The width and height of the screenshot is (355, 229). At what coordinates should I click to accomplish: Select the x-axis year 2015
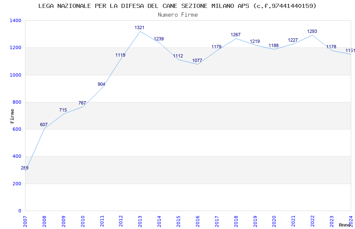[x=178, y=221]
